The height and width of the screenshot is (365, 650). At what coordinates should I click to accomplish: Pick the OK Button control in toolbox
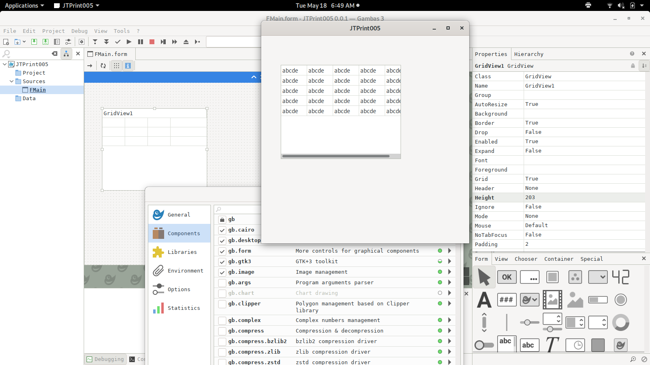[507, 277]
